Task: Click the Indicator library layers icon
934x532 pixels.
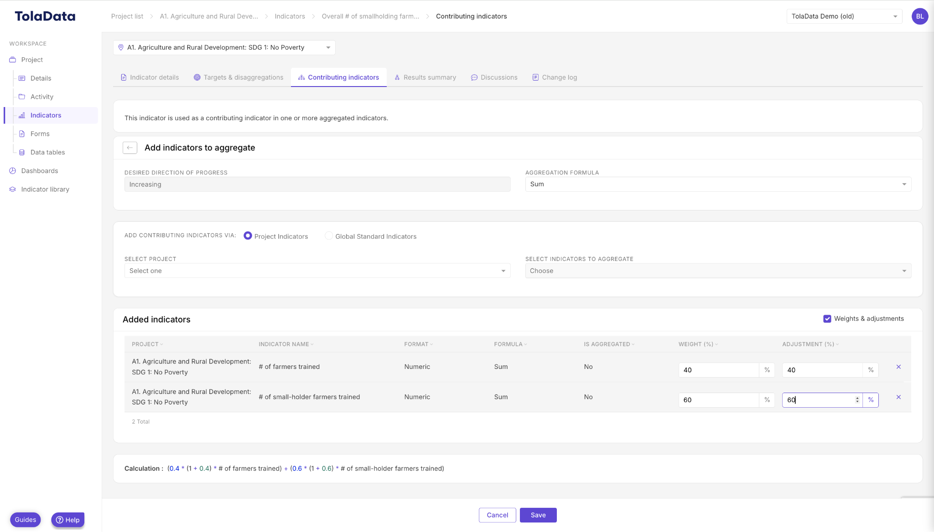Action: (x=13, y=189)
